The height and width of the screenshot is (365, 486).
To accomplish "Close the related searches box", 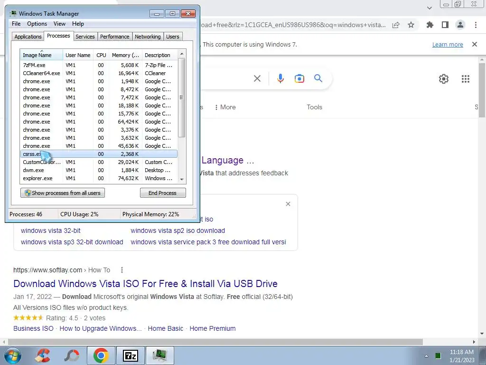I will (288, 204).
